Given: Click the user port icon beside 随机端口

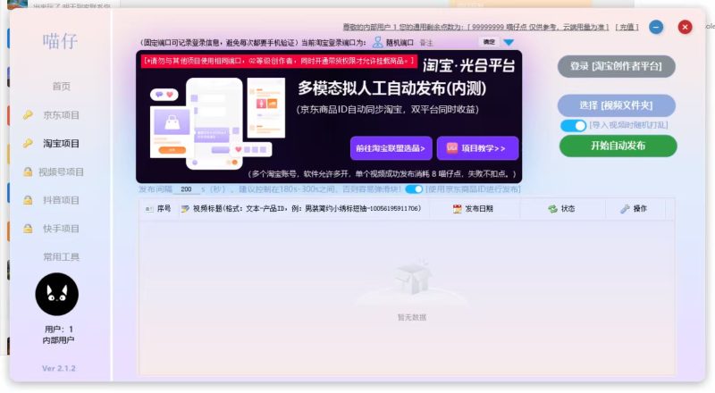Looking at the screenshot, I should point(377,42).
